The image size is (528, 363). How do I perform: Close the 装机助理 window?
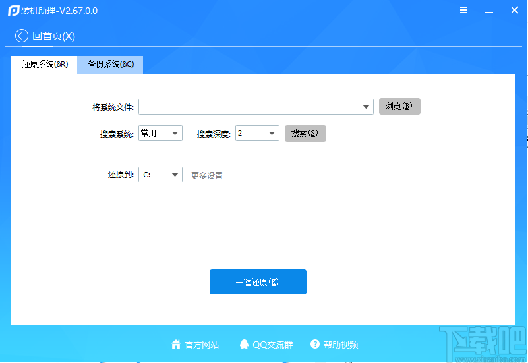[x=515, y=10]
